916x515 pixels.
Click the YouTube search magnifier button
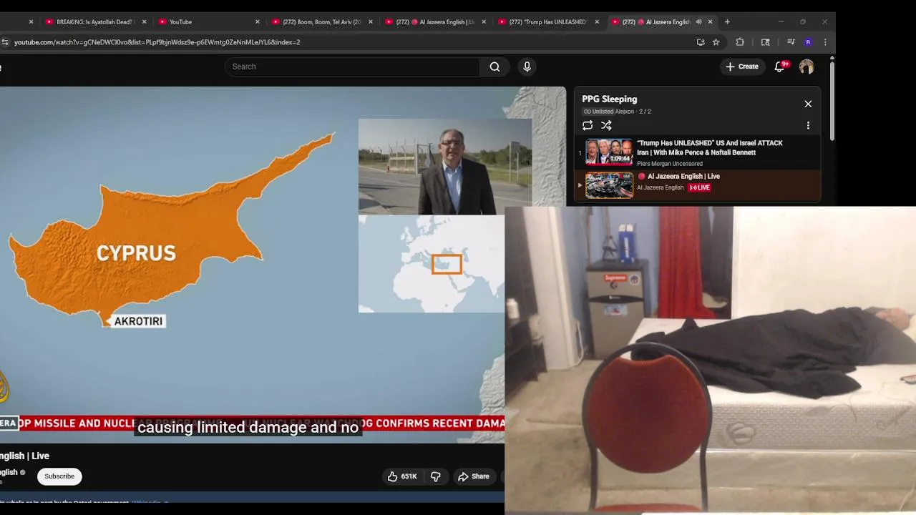click(494, 67)
